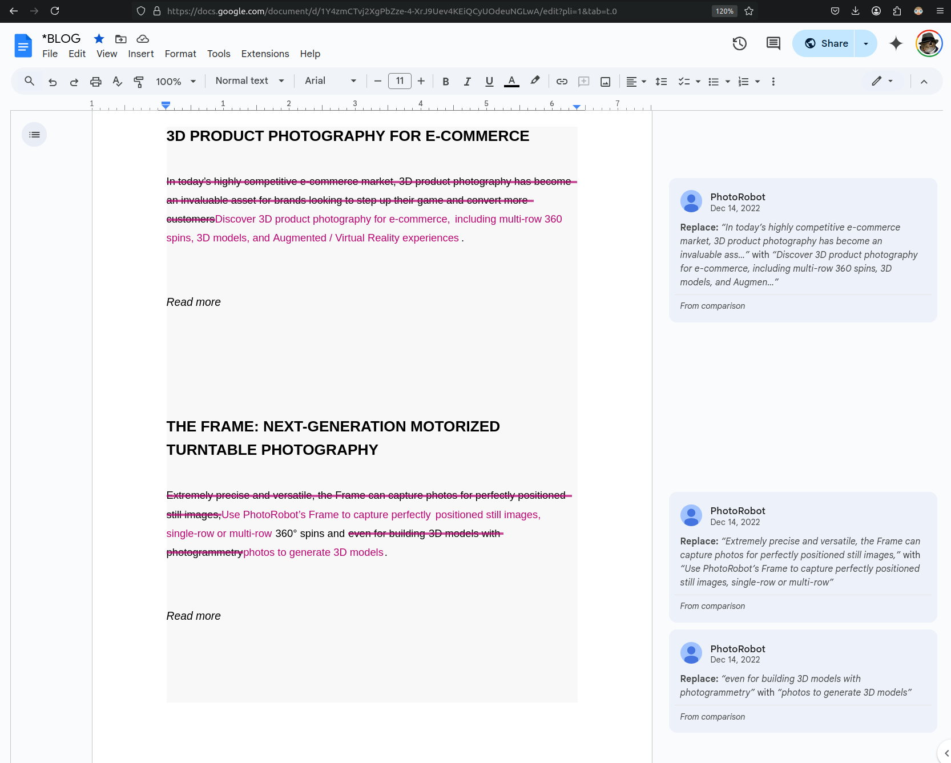The height and width of the screenshot is (763, 951).
Task: Open the Insert menu
Action: click(x=141, y=54)
